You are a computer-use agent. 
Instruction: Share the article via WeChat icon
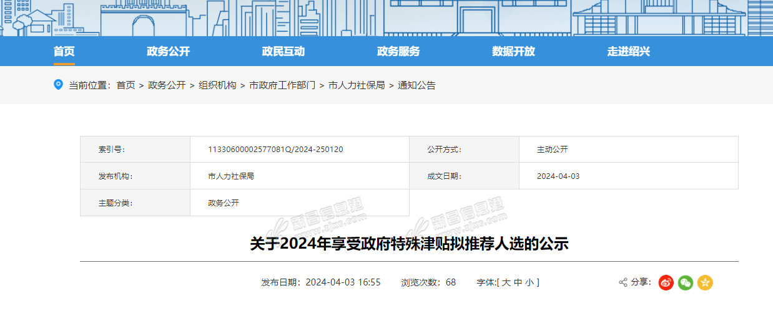click(686, 282)
